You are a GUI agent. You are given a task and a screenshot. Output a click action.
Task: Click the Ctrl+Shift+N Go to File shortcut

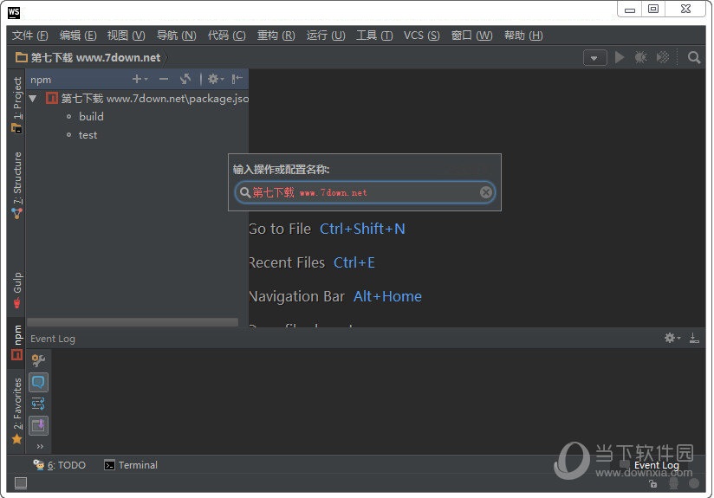point(362,229)
